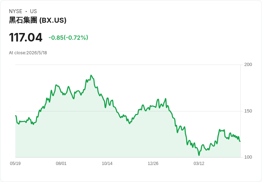Click the 150 price axis label
The image size is (262, 182).
pos(248,111)
